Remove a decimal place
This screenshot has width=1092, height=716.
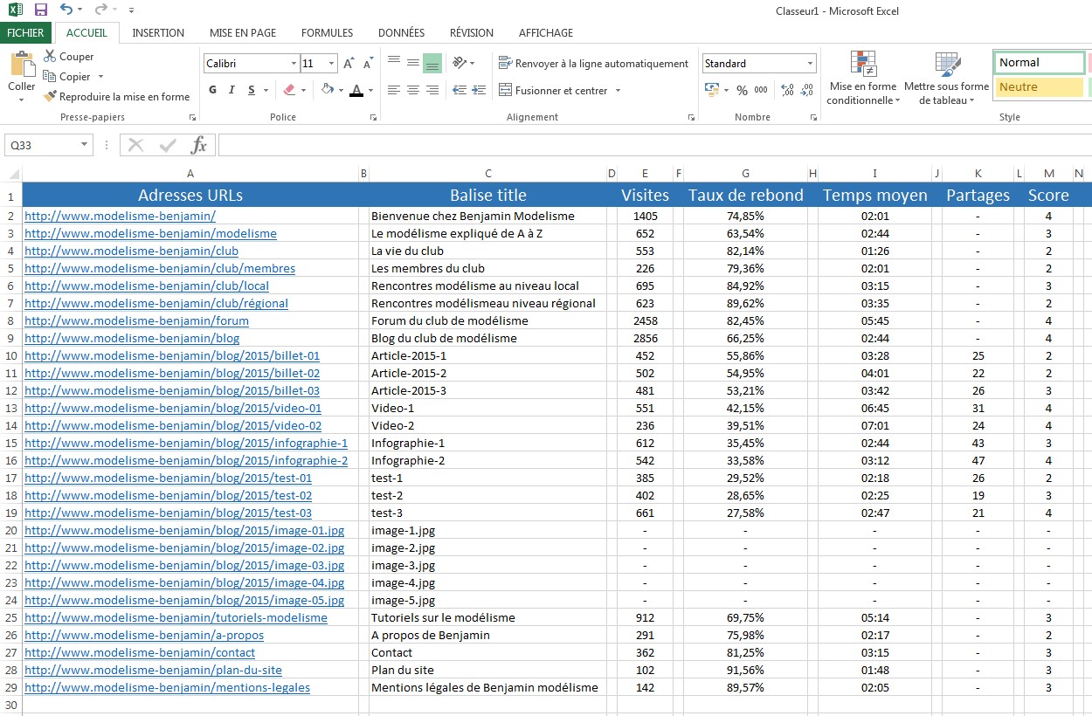click(x=806, y=90)
